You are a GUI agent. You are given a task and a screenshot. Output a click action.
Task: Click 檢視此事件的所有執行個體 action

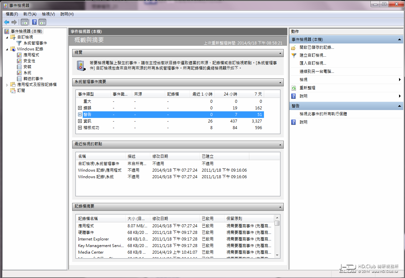[323, 114]
